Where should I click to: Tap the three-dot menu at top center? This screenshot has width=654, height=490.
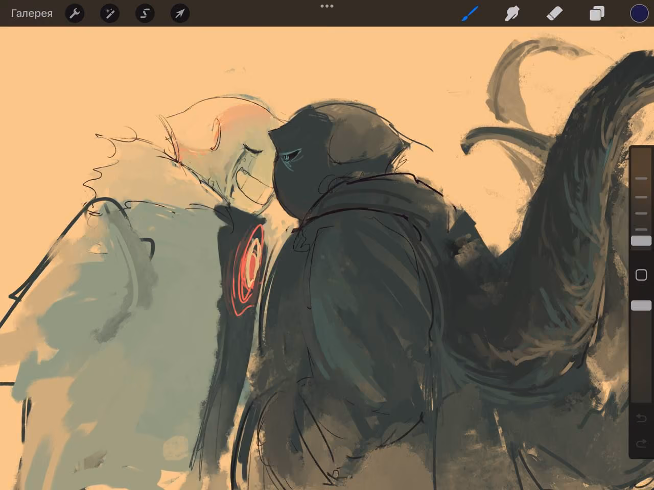click(327, 6)
